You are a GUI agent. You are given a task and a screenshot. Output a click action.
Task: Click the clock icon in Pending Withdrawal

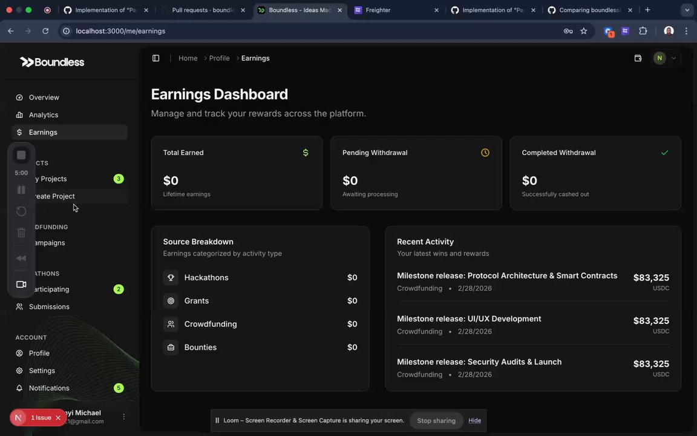click(485, 153)
